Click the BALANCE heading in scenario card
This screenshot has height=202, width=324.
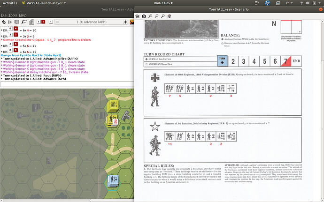[x=230, y=35]
